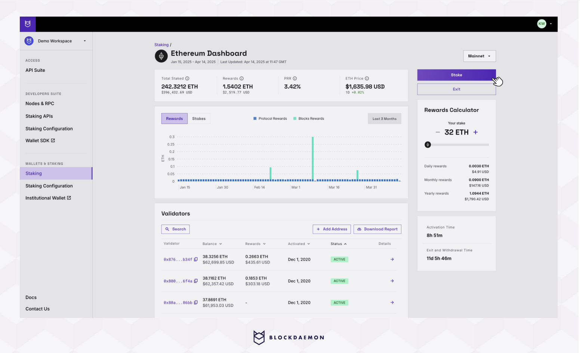Open the Contact Us link
Image resolution: width=580 pixels, height=353 pixels.
coord(37,309)
